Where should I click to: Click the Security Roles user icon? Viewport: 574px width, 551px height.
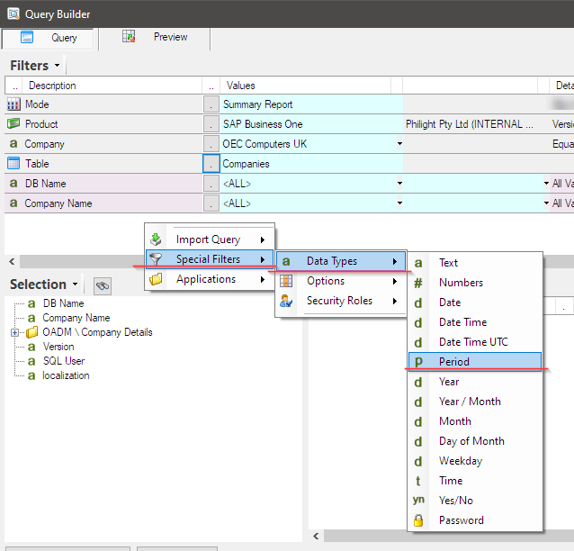pyautogui.click(x=286, y=301)
